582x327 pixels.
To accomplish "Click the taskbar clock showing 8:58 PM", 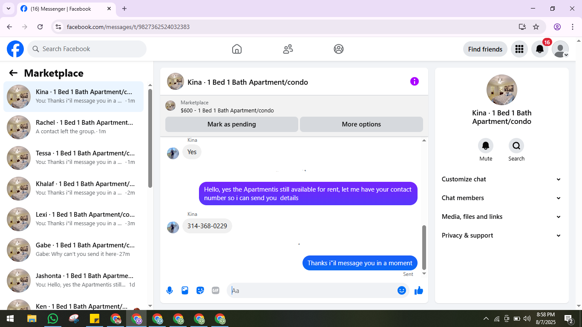I will 546,318.
